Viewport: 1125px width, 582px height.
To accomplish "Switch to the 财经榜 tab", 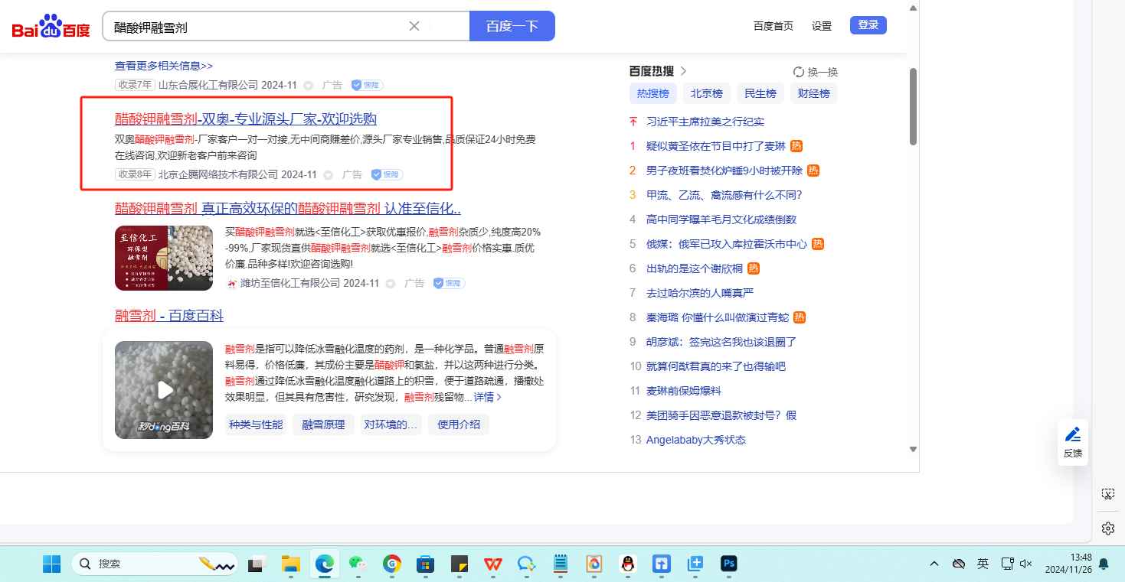I will [813, 93].
